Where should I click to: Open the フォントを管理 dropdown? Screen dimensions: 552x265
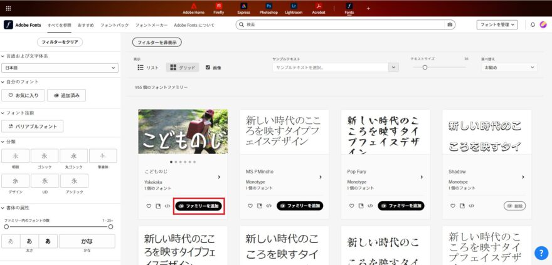coord(497,24)
